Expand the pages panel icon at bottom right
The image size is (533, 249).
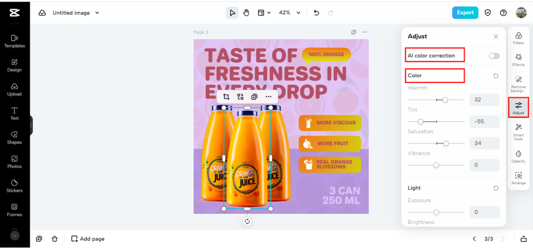(523, 239)
